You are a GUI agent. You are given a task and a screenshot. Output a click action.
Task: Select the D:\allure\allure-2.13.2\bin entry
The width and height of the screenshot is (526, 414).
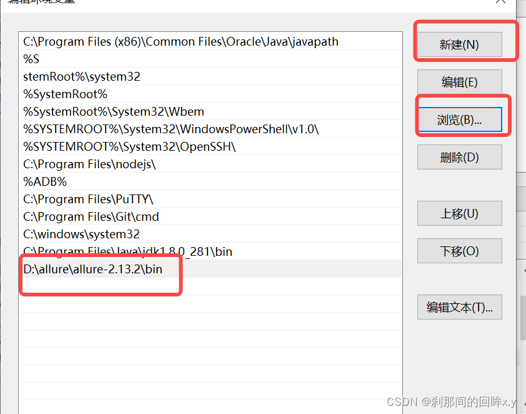[x=211, y=269]
